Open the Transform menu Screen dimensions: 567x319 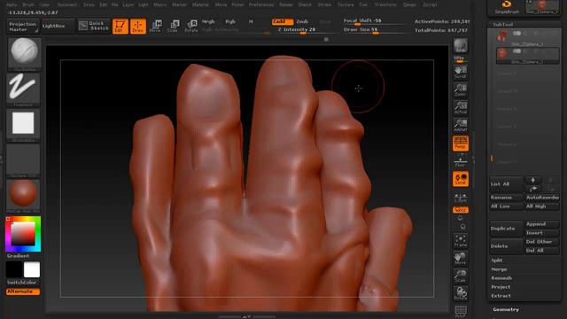(385, 4)
